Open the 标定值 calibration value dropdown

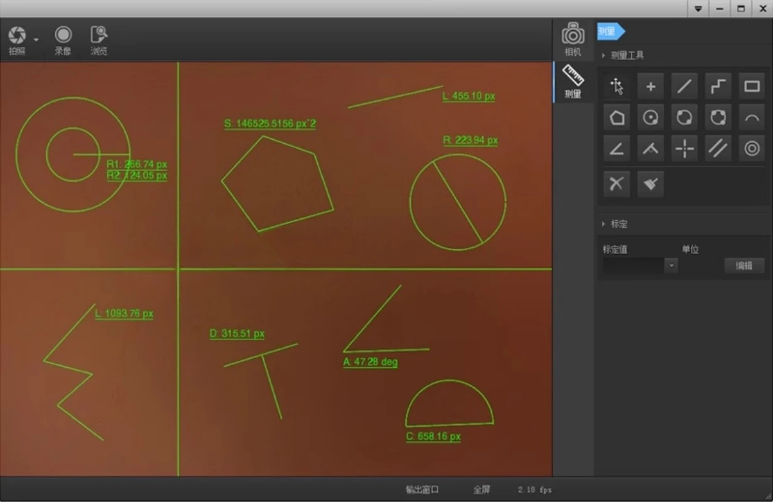(x=672, y=266)
